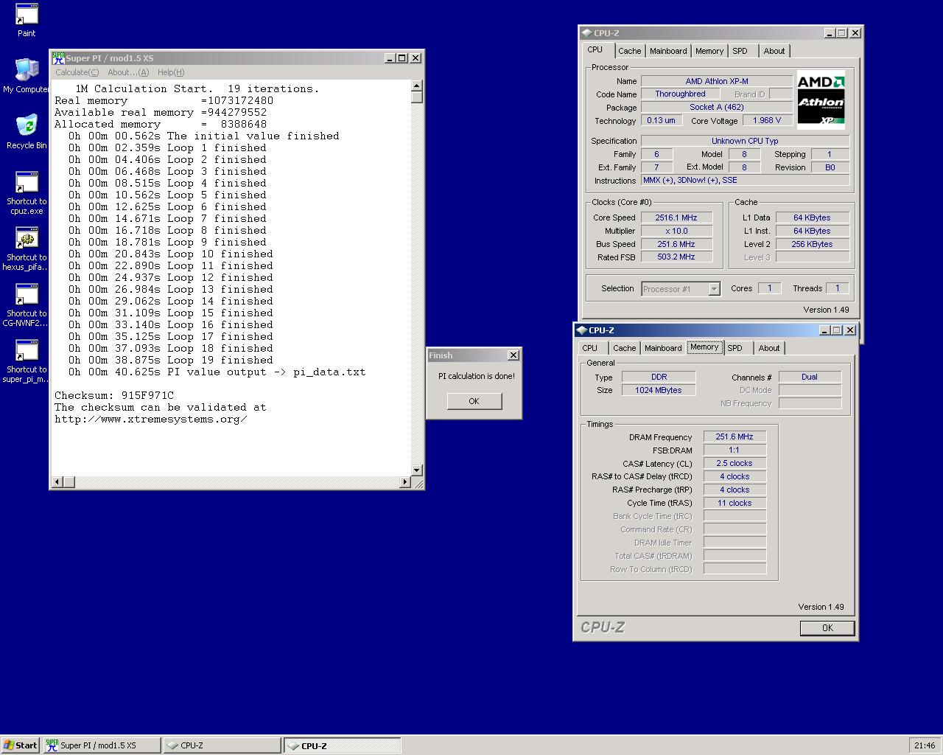Viewport: 943px width, 755px height.
Task: Launch Shortcut to cpuz.exe icon
Action: 27,192
